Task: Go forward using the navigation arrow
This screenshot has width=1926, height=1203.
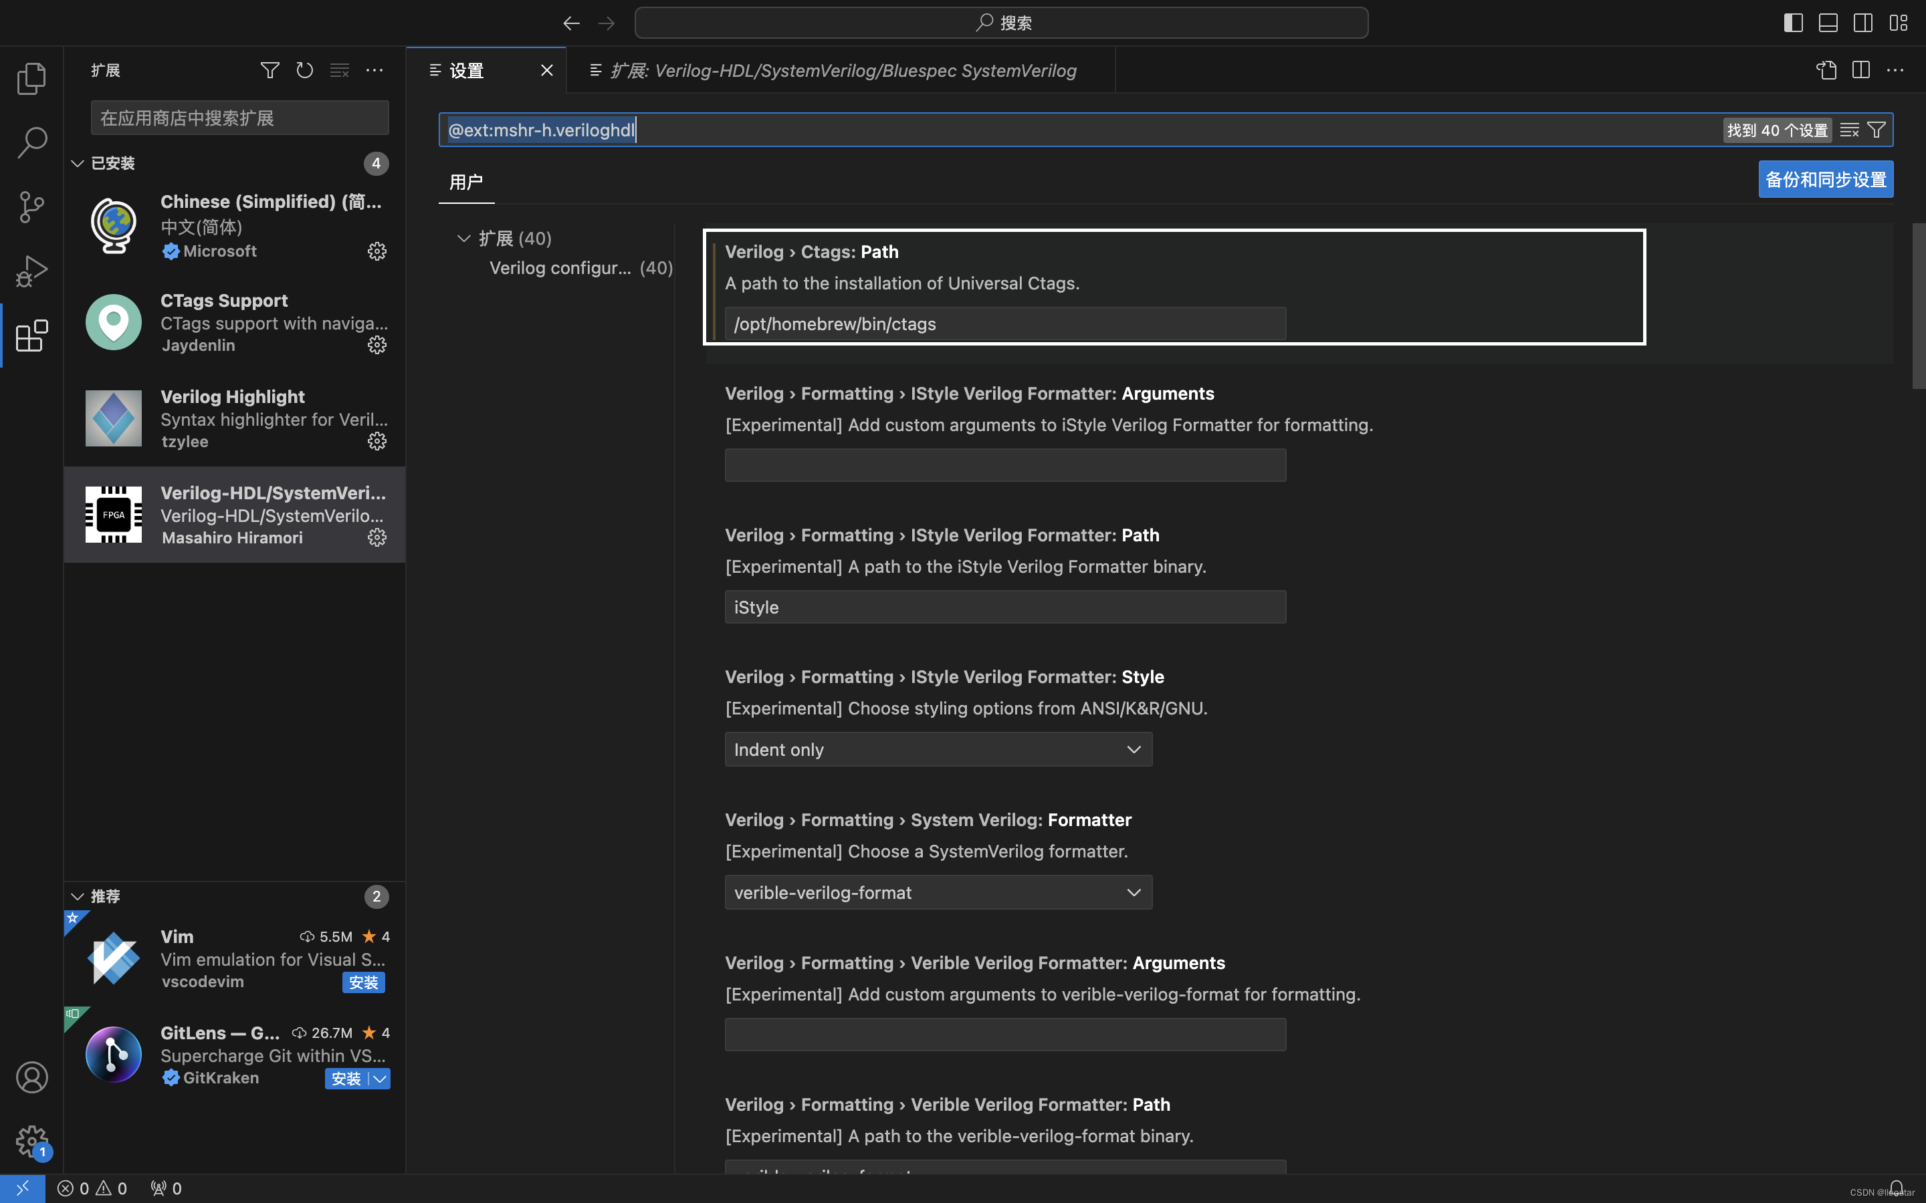Action: tap(607, 23)
